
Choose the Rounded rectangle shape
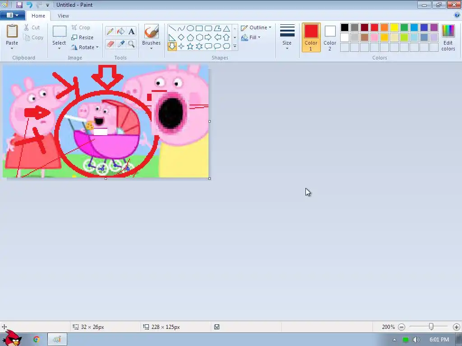(208, 28)
